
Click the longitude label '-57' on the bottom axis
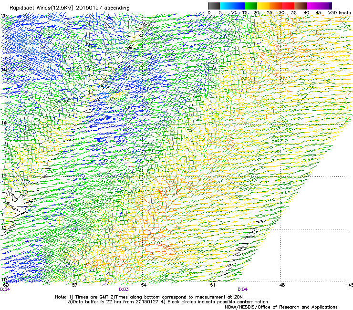tap(73, 285)
